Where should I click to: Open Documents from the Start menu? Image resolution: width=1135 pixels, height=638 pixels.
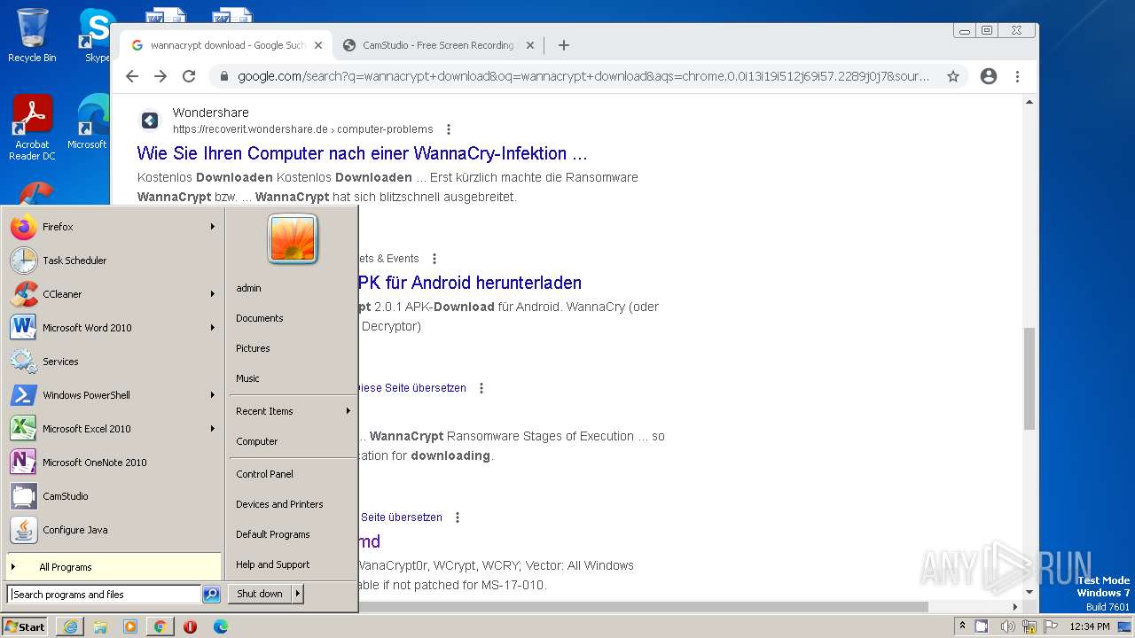point(292,318)
